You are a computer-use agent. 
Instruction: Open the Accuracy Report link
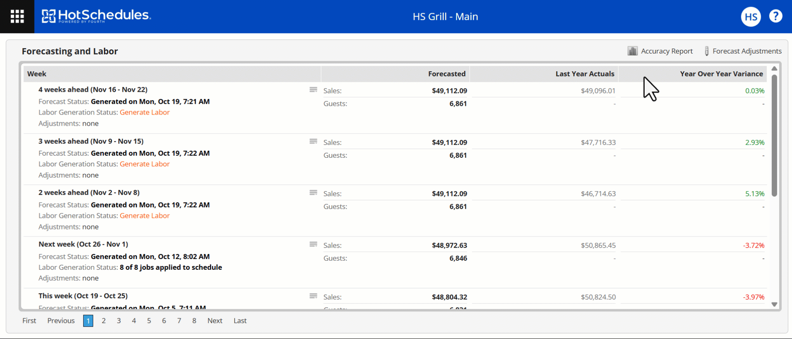[667, 51]
